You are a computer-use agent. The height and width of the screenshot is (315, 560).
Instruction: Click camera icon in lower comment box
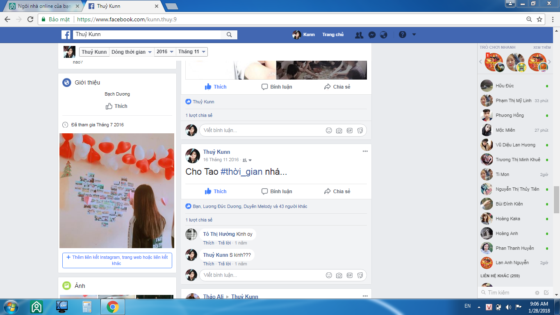pyautogui.click(x=339, y=275)
